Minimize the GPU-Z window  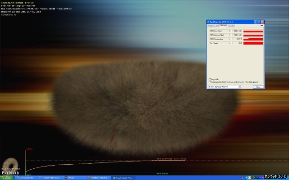tap(255, 22)
